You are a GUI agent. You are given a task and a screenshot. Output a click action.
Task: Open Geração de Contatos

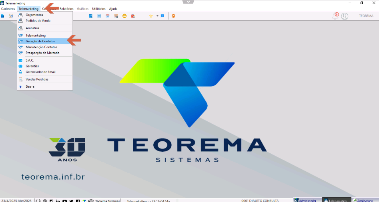pyautogui.click(x=45, y=41)
